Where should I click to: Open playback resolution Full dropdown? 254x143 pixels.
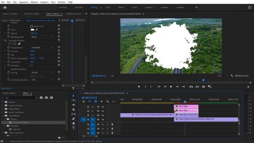pos(223,76)
